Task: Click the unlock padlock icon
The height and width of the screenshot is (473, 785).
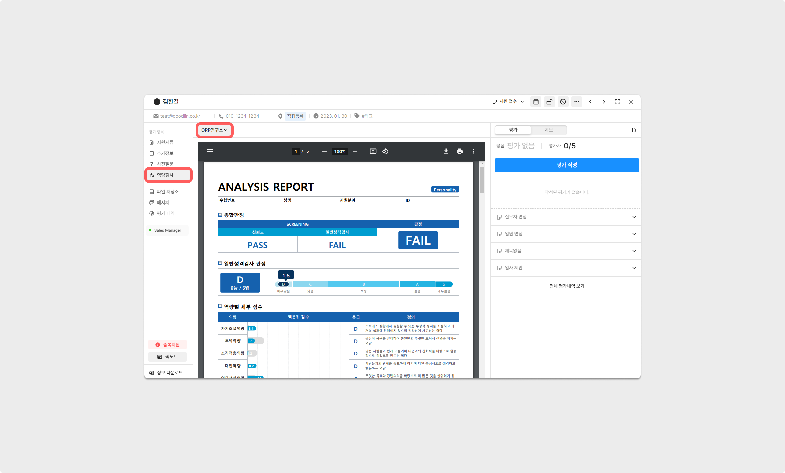Action: 549,102
